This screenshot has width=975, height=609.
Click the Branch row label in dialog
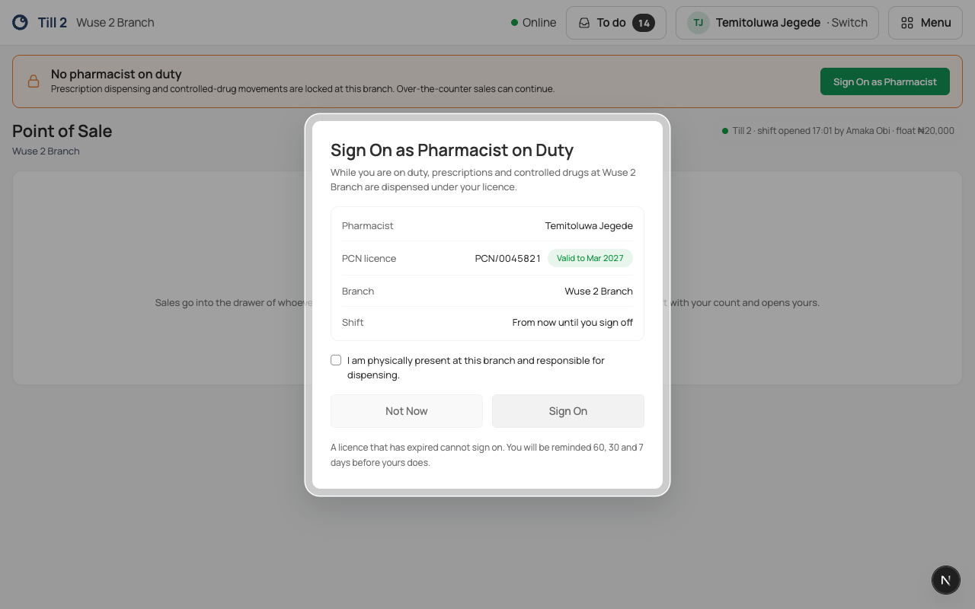point(358,291)
